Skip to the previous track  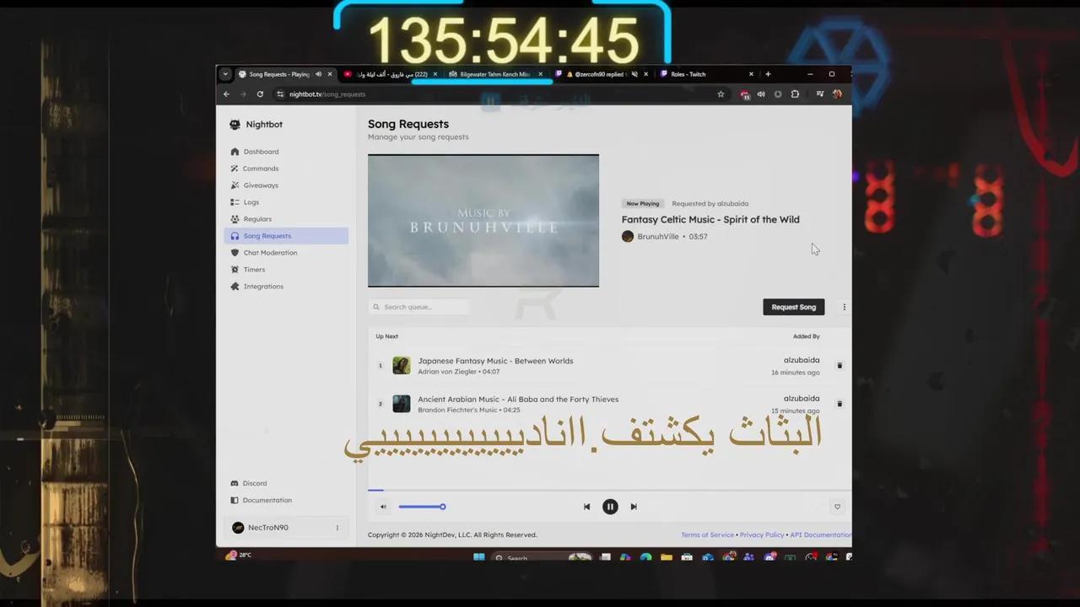pos(586,507)
